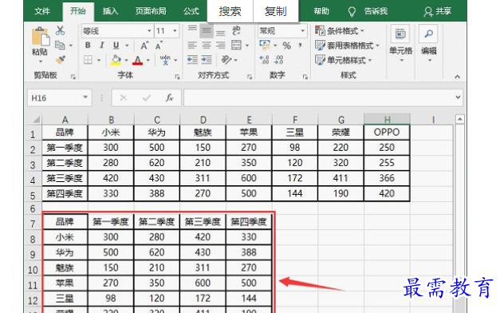The image size is (500, 313).
Task: Click the Cut scissors icon
Action: 60,30
